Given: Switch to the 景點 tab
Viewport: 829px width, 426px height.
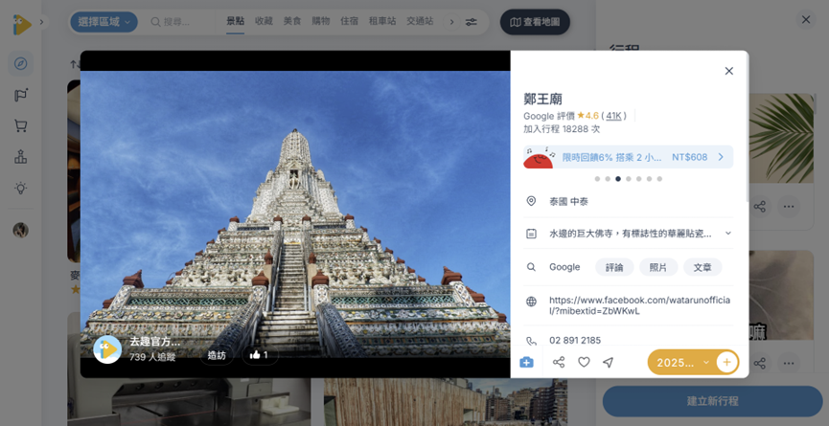Looking at the screenshot, I should point(235,21).
